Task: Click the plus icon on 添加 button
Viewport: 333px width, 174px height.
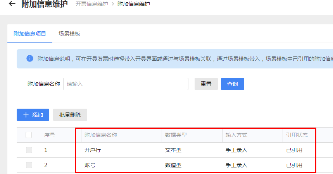Action: coord(26,115)
